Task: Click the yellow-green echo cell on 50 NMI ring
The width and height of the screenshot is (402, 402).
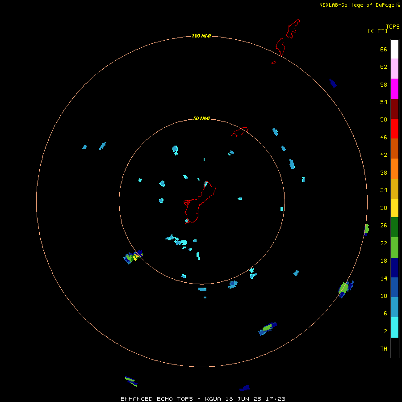Action: pyautogui.click(x=133, y=257)
